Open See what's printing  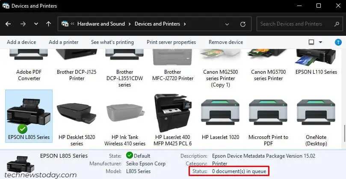[112, 42]
